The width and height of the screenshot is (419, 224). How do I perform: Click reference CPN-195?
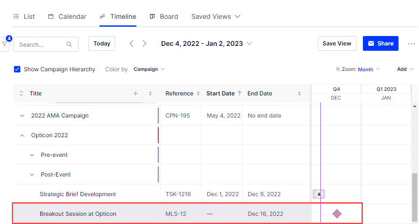click(178, 115)
